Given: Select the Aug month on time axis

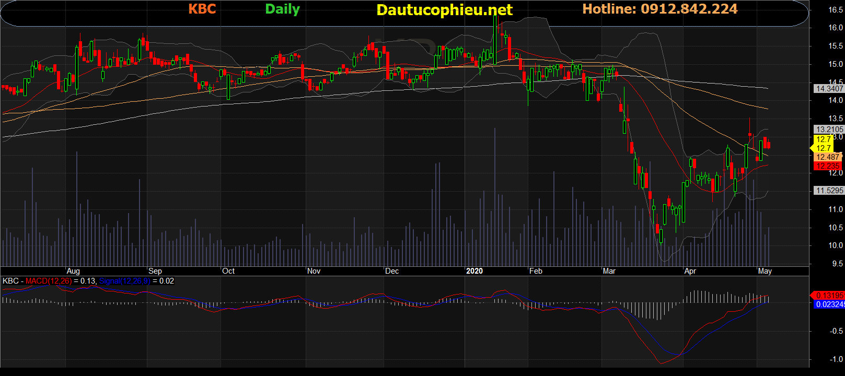Looking at the screenshot, I should pyautogui.click(x=73, y=271).
